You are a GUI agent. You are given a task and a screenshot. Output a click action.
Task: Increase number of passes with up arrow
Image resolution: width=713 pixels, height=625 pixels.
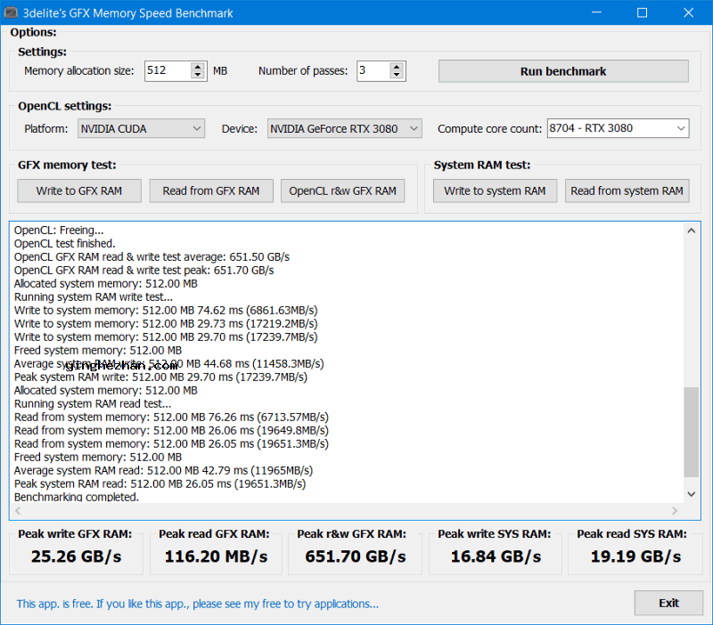tap(397, 67)
